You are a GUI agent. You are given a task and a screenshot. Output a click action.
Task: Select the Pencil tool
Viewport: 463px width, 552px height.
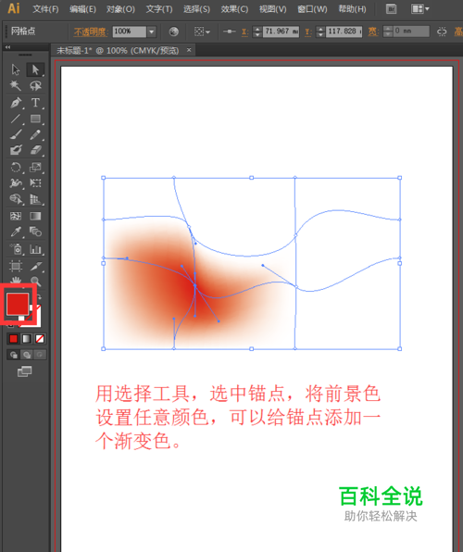pos(35,135)
